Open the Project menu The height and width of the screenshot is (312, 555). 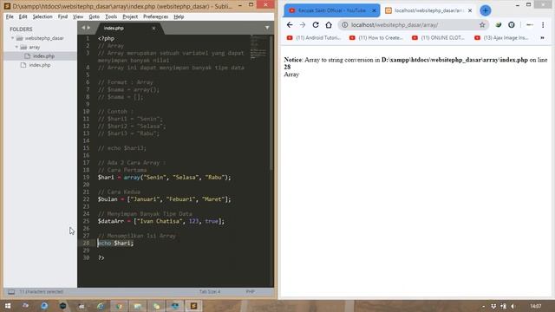click(x=130, y=16)
